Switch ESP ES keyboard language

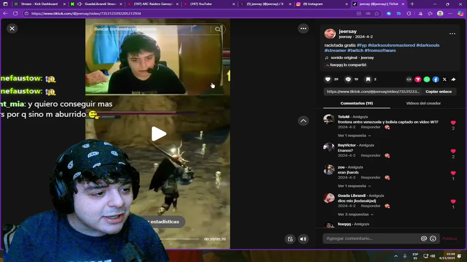(415, 256)
